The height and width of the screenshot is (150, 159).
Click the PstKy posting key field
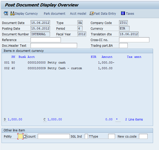[x=20, y=136]
